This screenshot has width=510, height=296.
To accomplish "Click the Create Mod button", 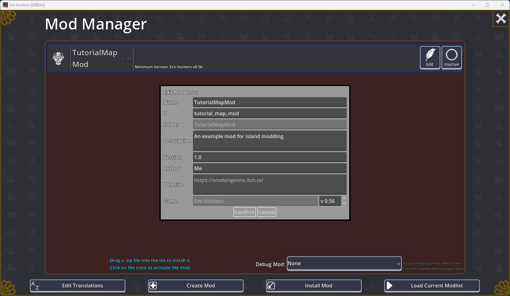I will [196, 286].
